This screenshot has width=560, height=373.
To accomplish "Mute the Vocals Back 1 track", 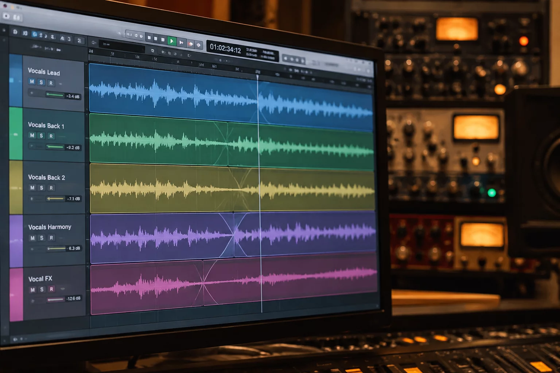I will 32,135.
